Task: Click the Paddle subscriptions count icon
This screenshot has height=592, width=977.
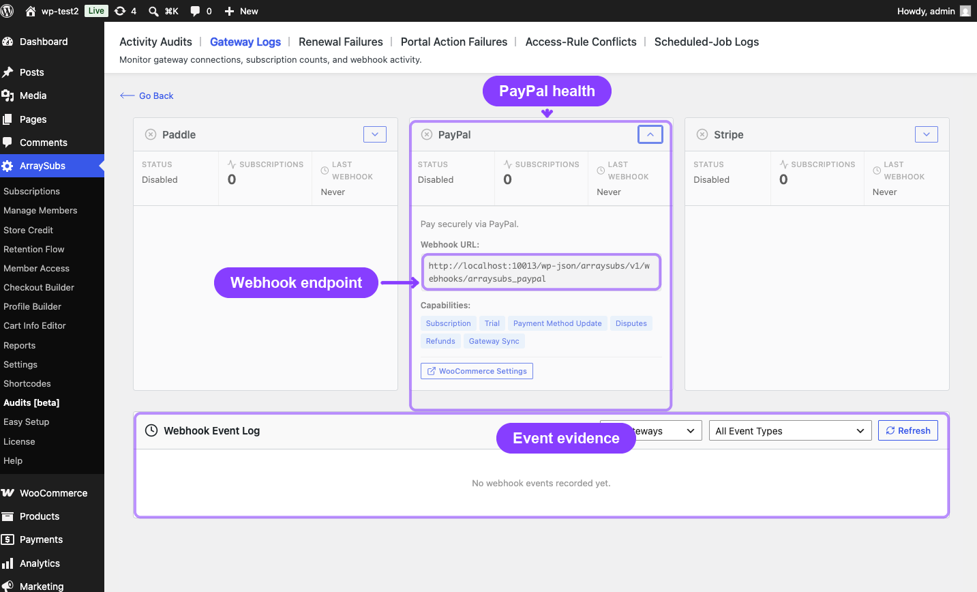Action: click(232, 164)
